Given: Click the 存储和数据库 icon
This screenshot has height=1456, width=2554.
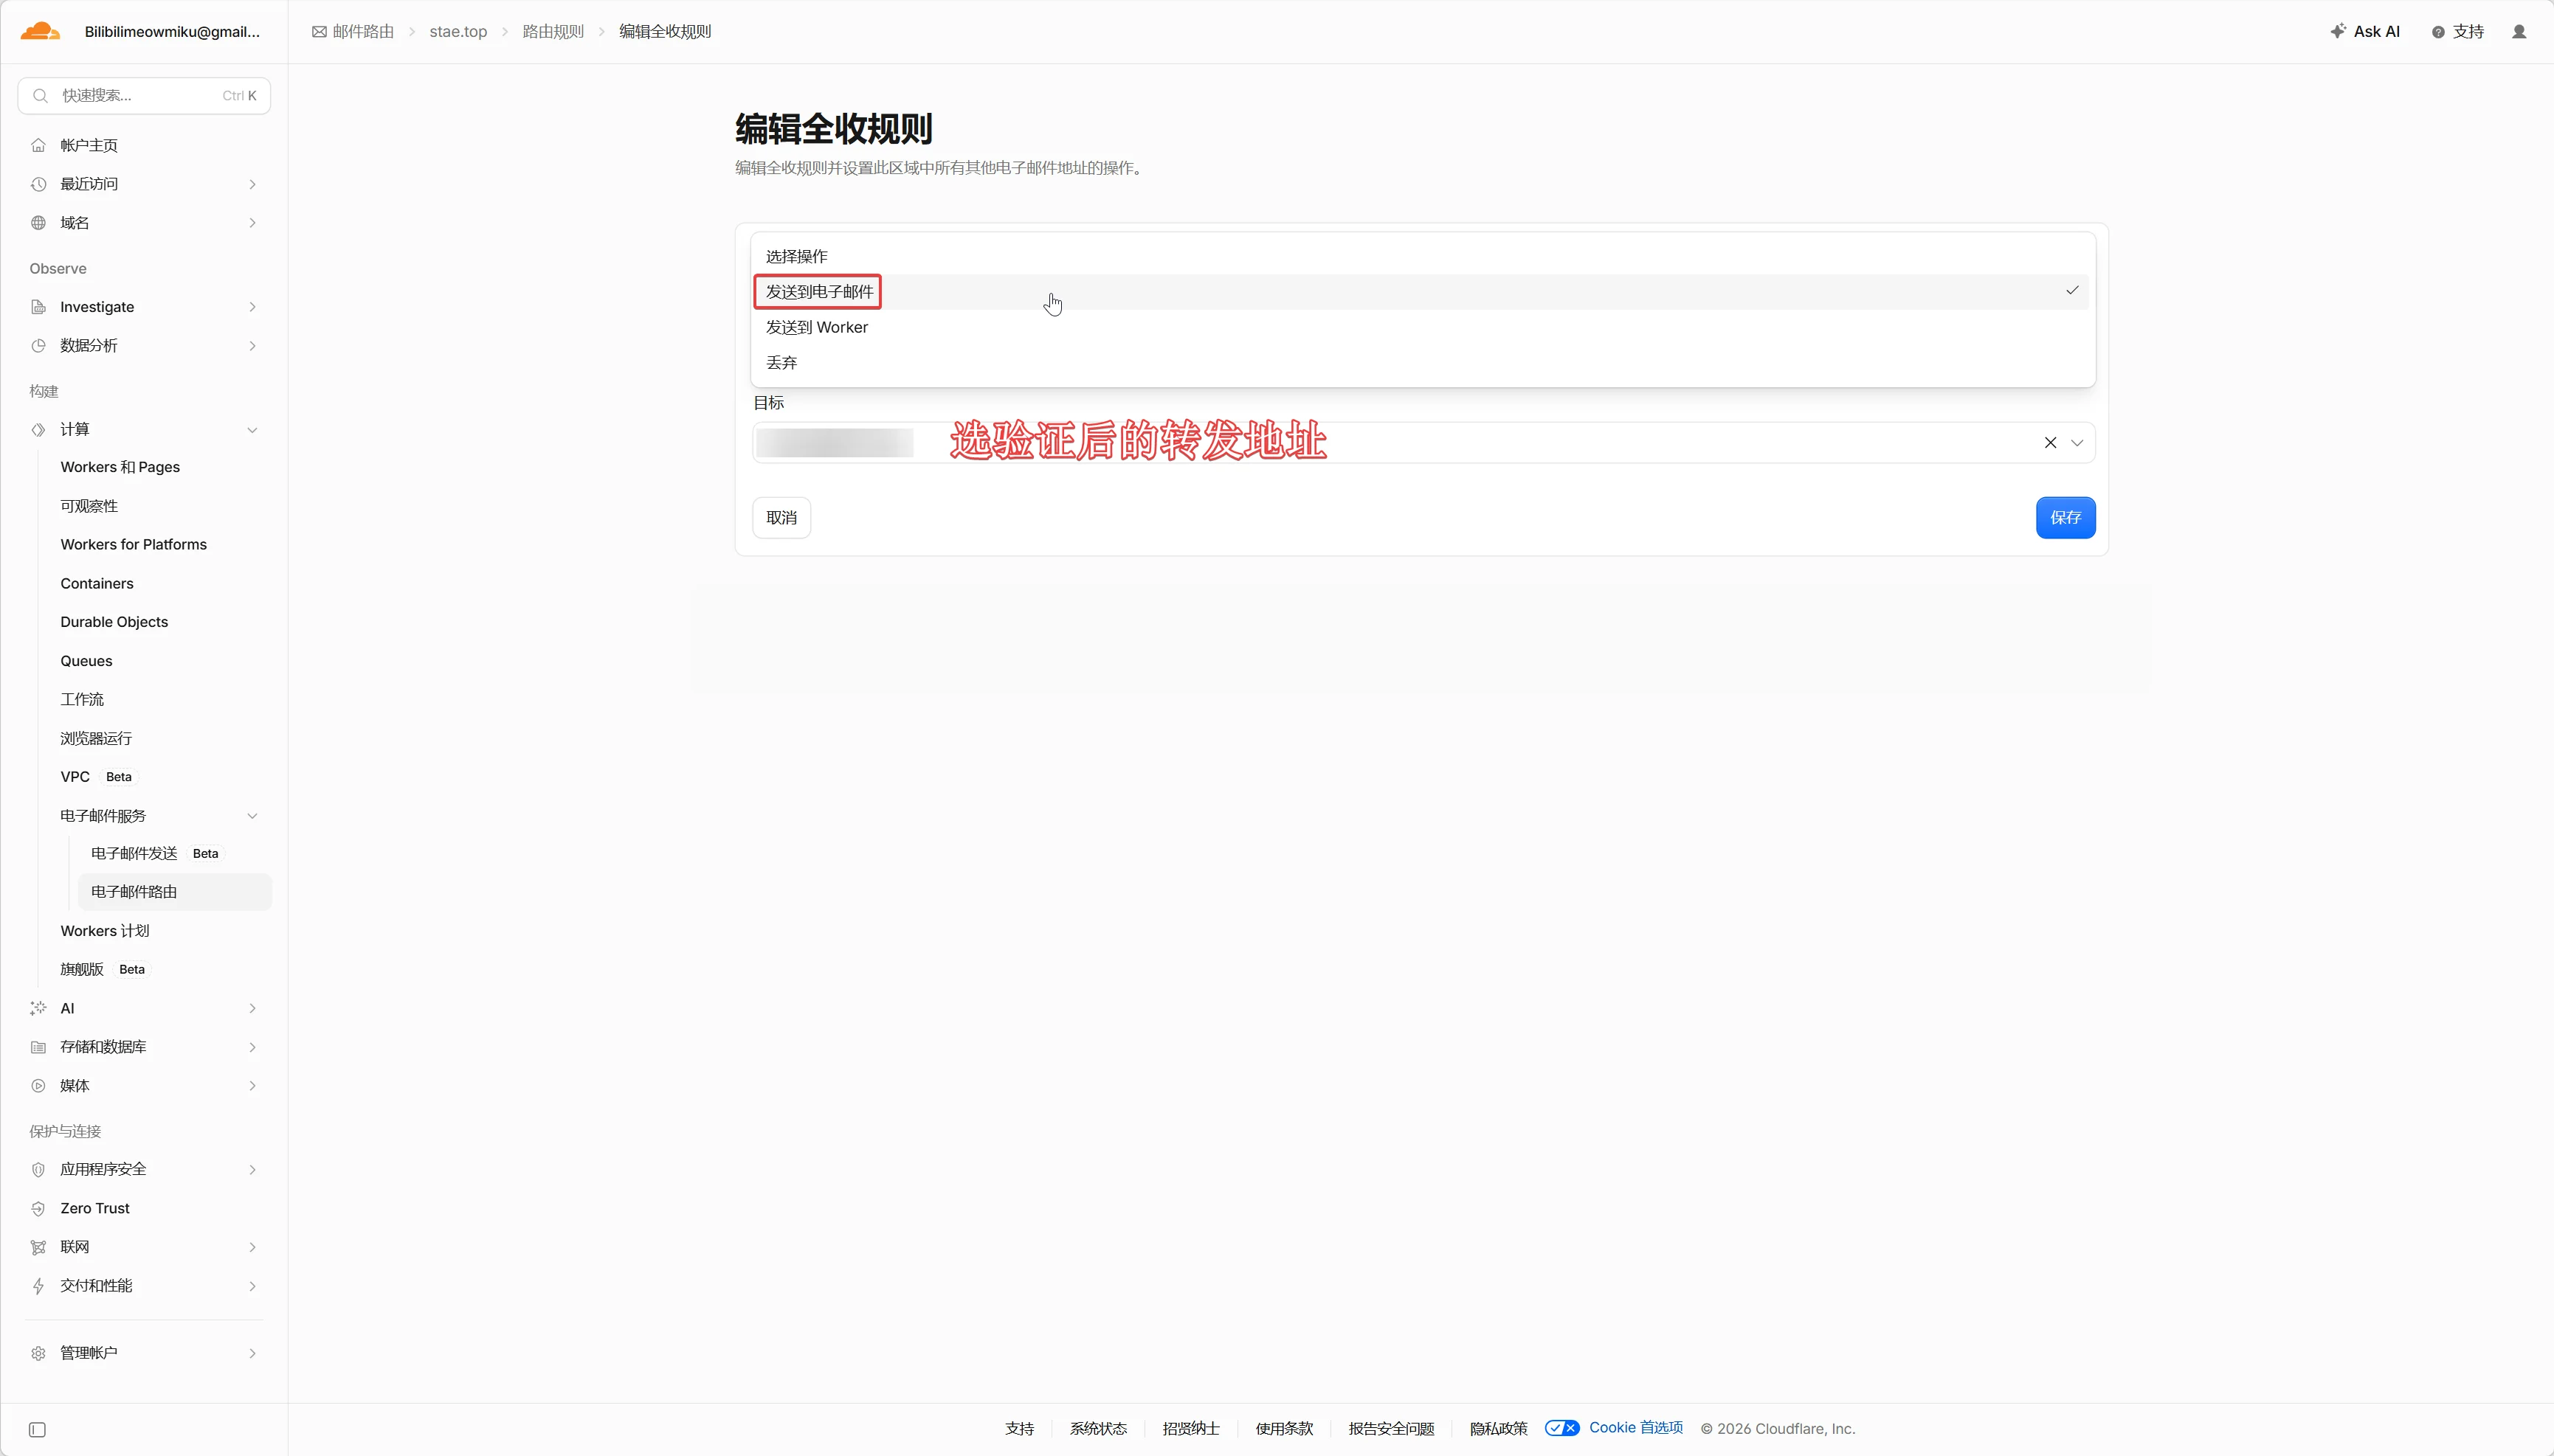Looking at the screenshot, I should pos(38,1047).
